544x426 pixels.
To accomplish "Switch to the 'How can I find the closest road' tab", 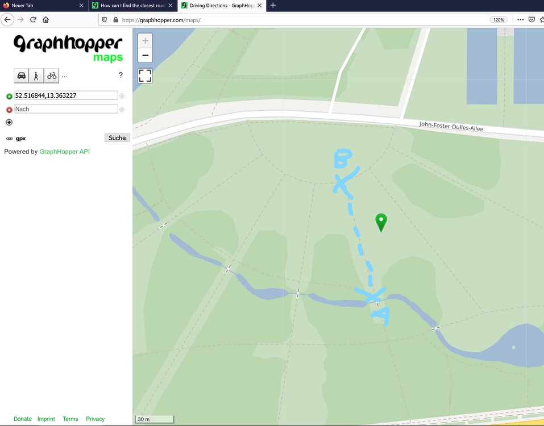I will coord(131,6).
